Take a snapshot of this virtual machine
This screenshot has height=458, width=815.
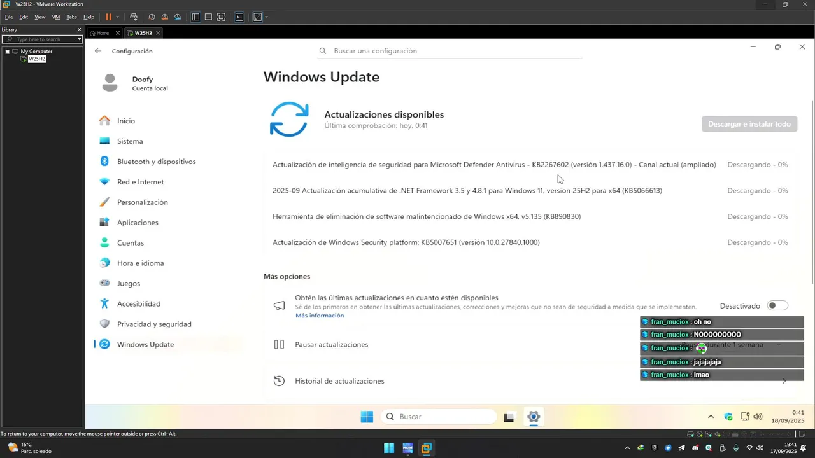click(x=152, y=17)
